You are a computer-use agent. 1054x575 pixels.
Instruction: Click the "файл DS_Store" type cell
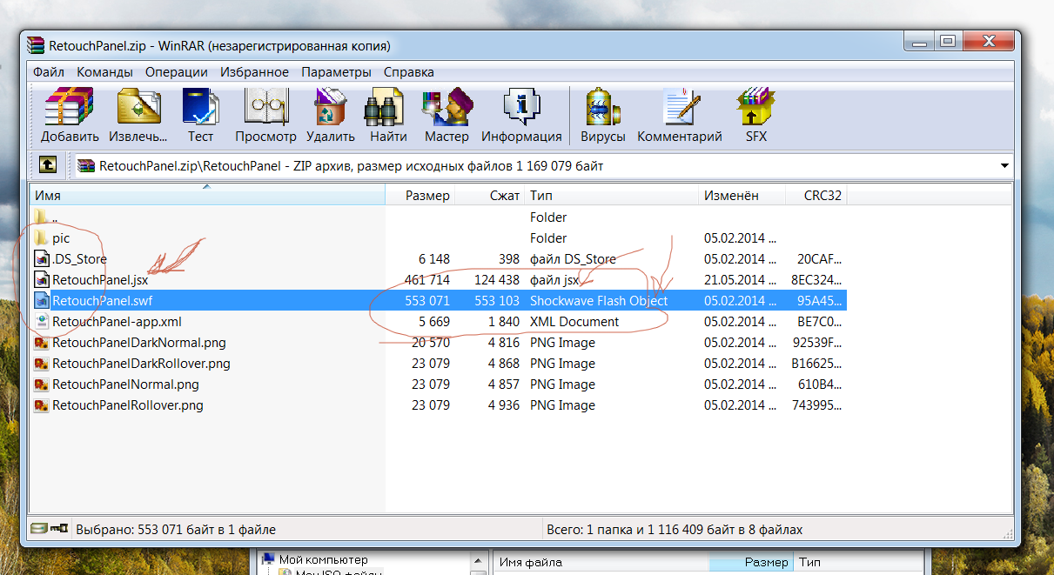point(573,258)
